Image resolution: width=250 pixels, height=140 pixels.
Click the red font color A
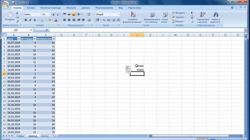56,20
